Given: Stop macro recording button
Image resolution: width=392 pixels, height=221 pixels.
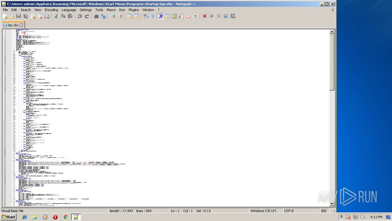Looking at the screenshot, I should coord(212,16).
